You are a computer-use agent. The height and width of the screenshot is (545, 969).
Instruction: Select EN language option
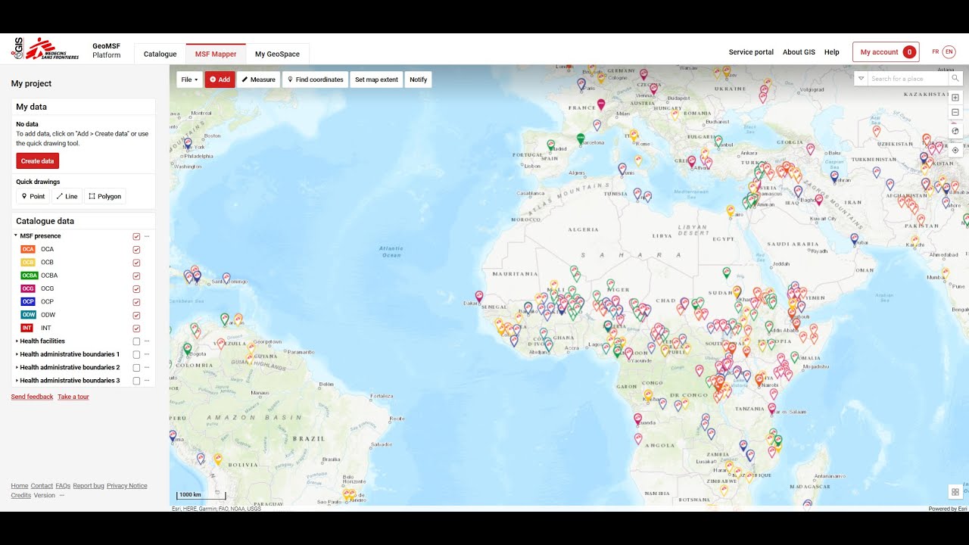point(949,52)
